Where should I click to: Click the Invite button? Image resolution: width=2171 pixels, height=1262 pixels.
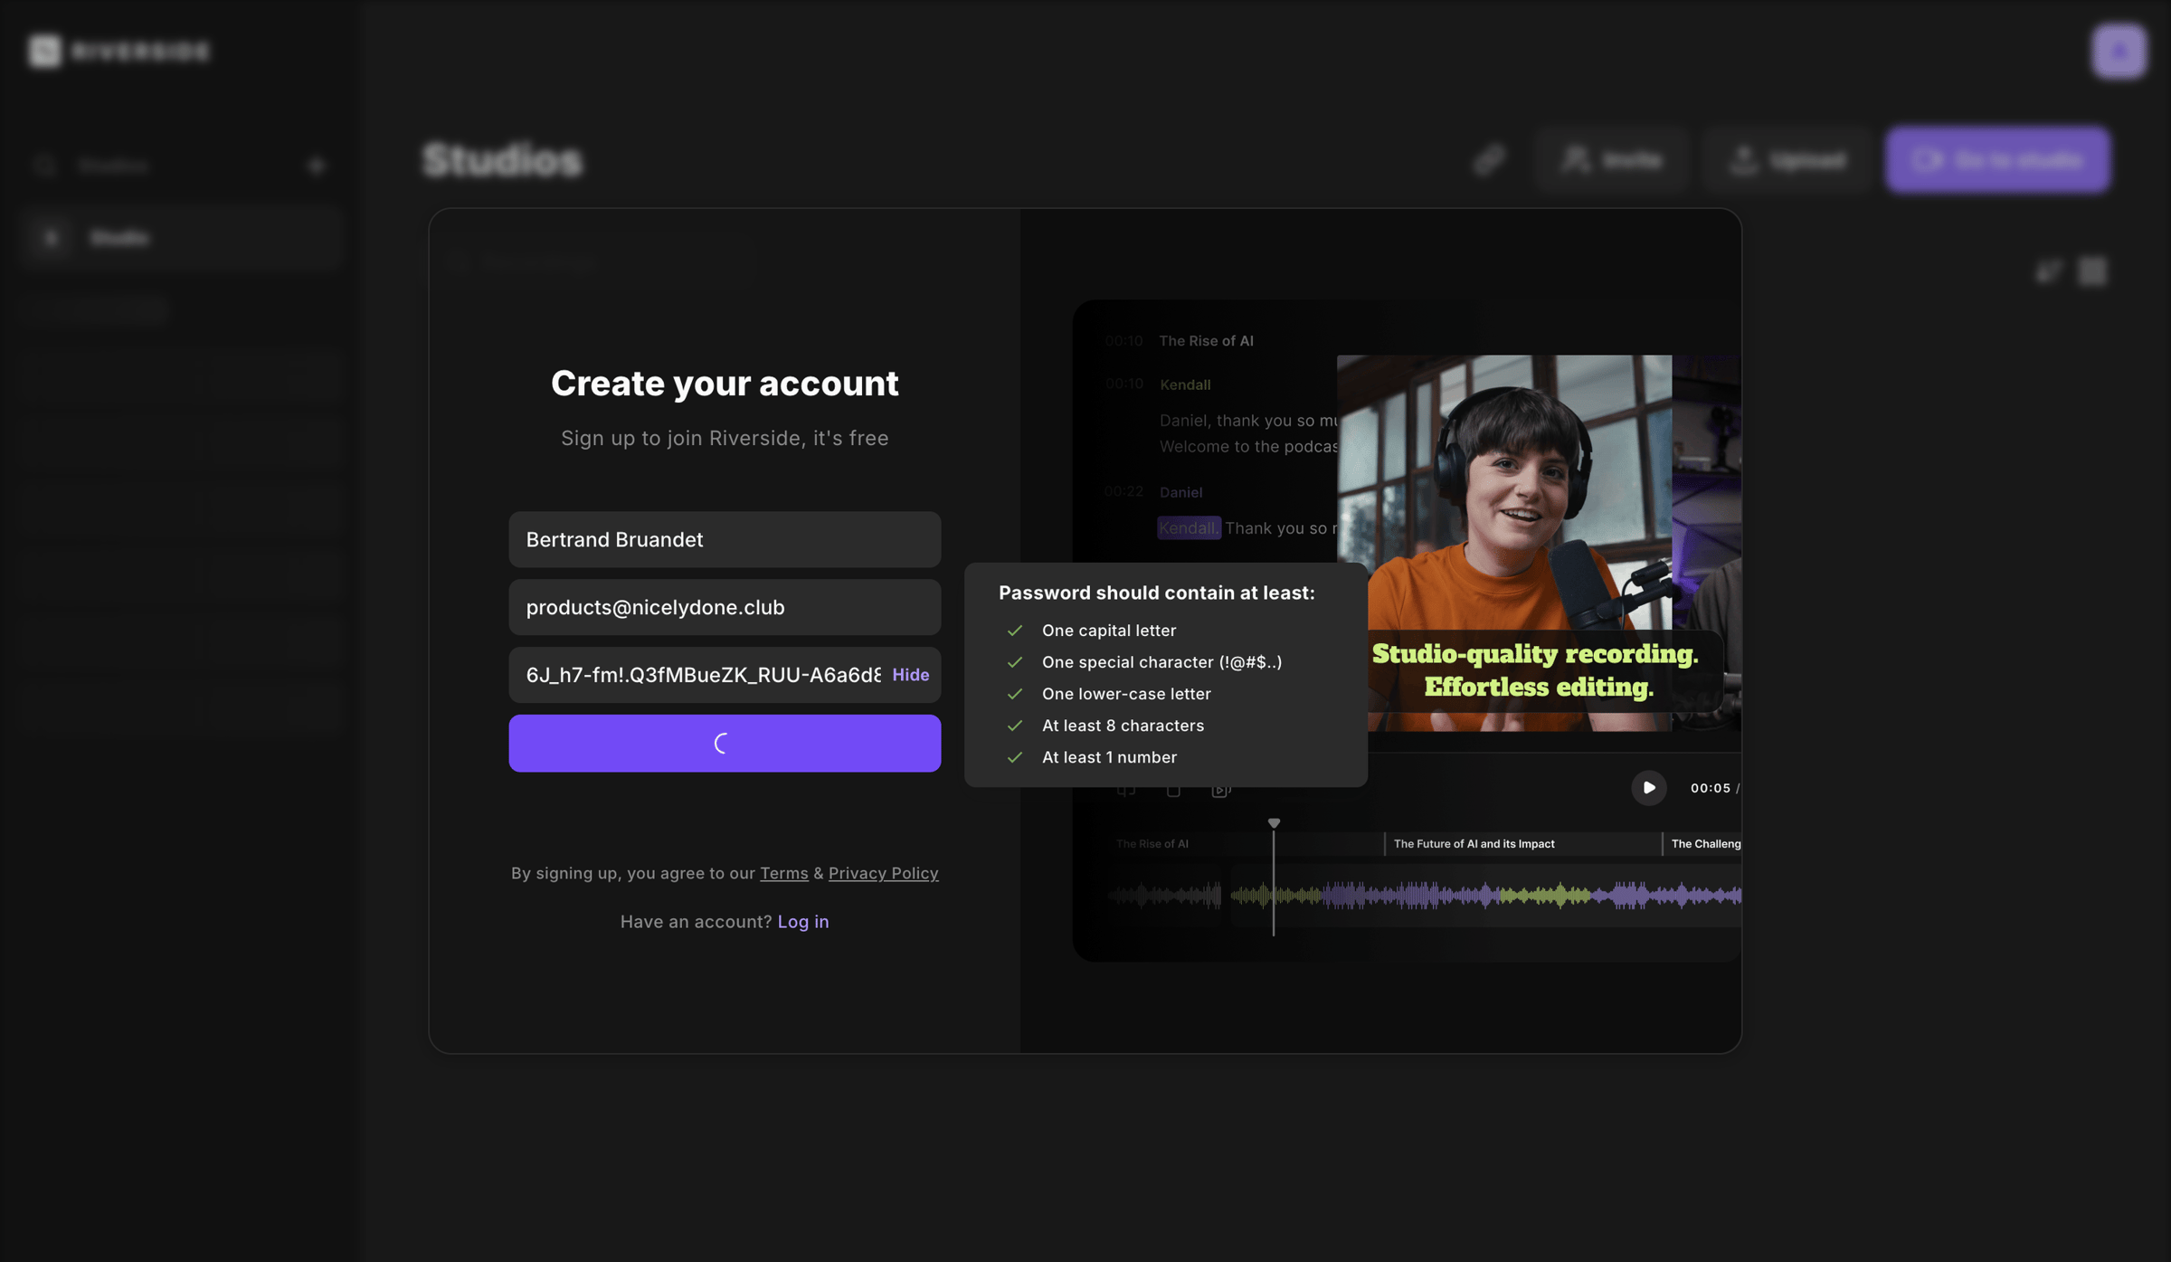tap(1612, 160)
